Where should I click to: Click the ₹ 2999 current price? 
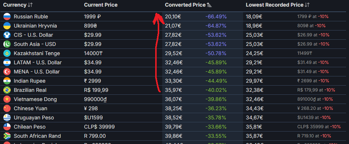pyautogui.click(x=92, y=81)
